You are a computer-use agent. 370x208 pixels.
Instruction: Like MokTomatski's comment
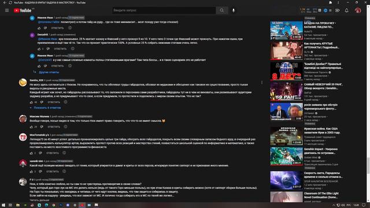pos(31,153)
